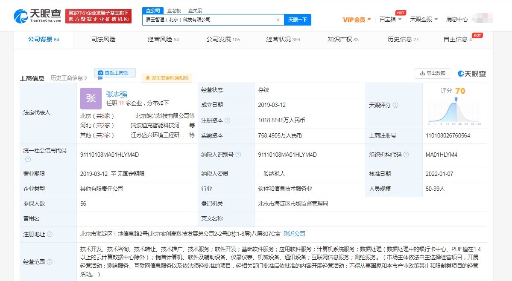Select the 查老板 search tab
This screenshot has width=512, height=281.
pyautogui.click(x=174, y=10)
